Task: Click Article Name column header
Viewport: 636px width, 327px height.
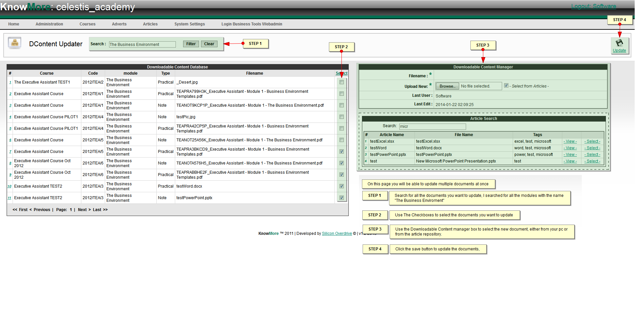Action: point(392,135)
